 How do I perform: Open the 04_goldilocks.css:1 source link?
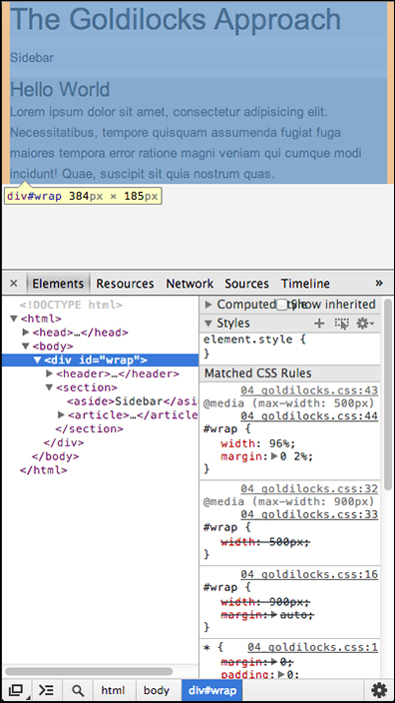[x=312, y=647]
